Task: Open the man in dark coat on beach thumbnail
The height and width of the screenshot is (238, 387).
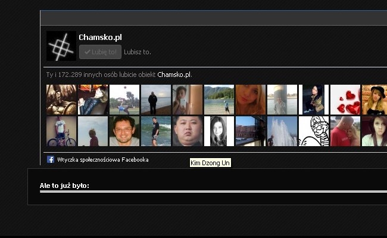Action: (x=156, y=100)
